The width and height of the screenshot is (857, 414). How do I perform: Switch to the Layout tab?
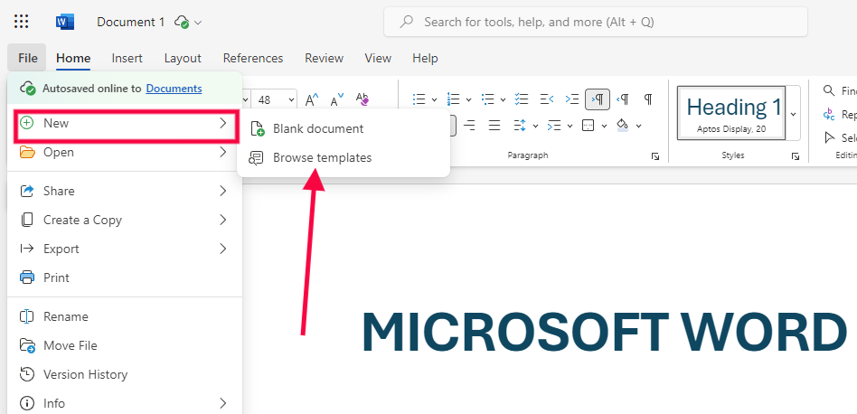point(183,58)
